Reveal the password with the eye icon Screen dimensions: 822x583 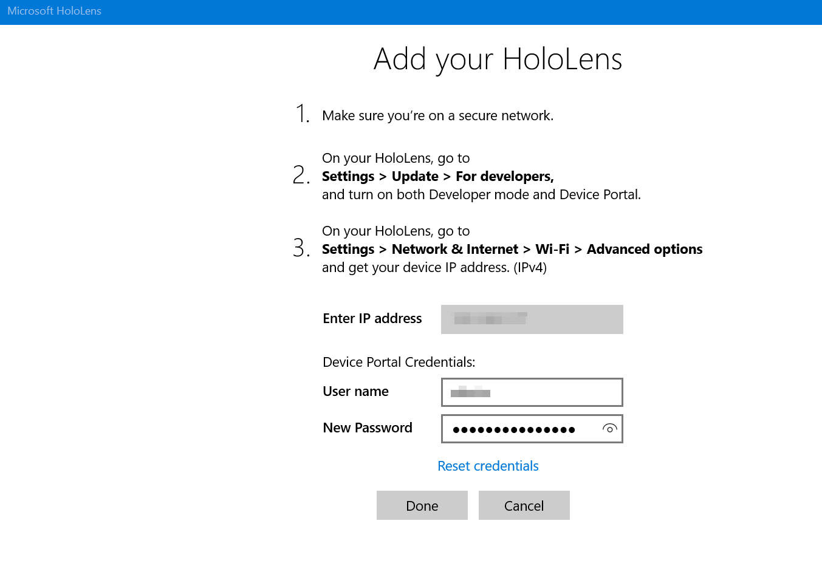click(609, 429)
